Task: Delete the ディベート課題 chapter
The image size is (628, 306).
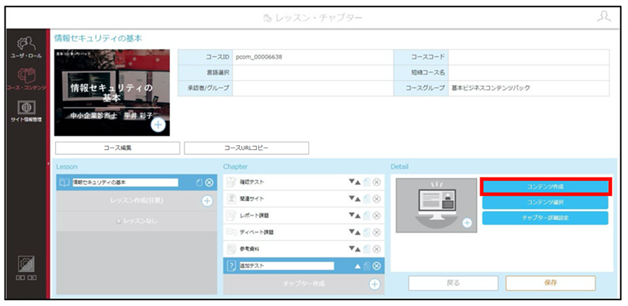Action: click(376, 232)
